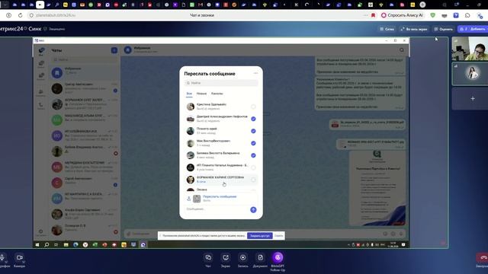This screenshot has height=274, width=488.
Task: Select ИП Планета Наталья Андреевна chat
Action: (x=221, y=167)
